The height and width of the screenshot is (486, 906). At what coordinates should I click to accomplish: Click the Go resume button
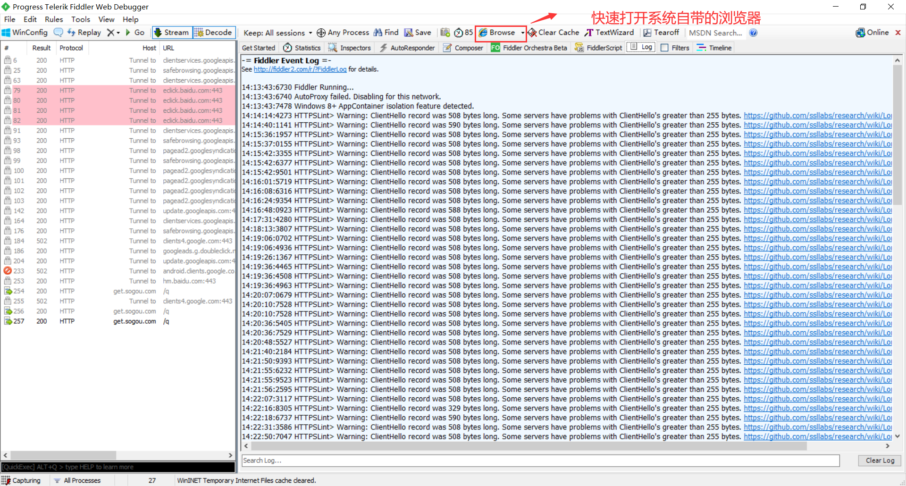click(135, 33)
